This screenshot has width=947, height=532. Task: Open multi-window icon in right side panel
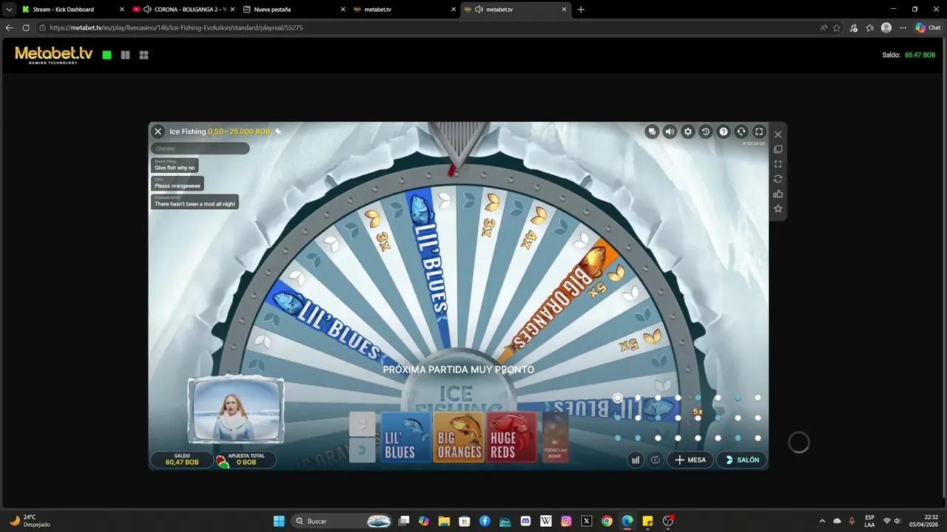pos(778,149)
